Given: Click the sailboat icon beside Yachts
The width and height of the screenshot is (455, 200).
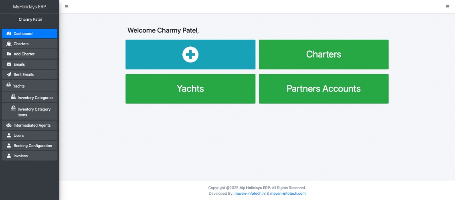Looking at the screenshot, I should [x=8, y=86].
